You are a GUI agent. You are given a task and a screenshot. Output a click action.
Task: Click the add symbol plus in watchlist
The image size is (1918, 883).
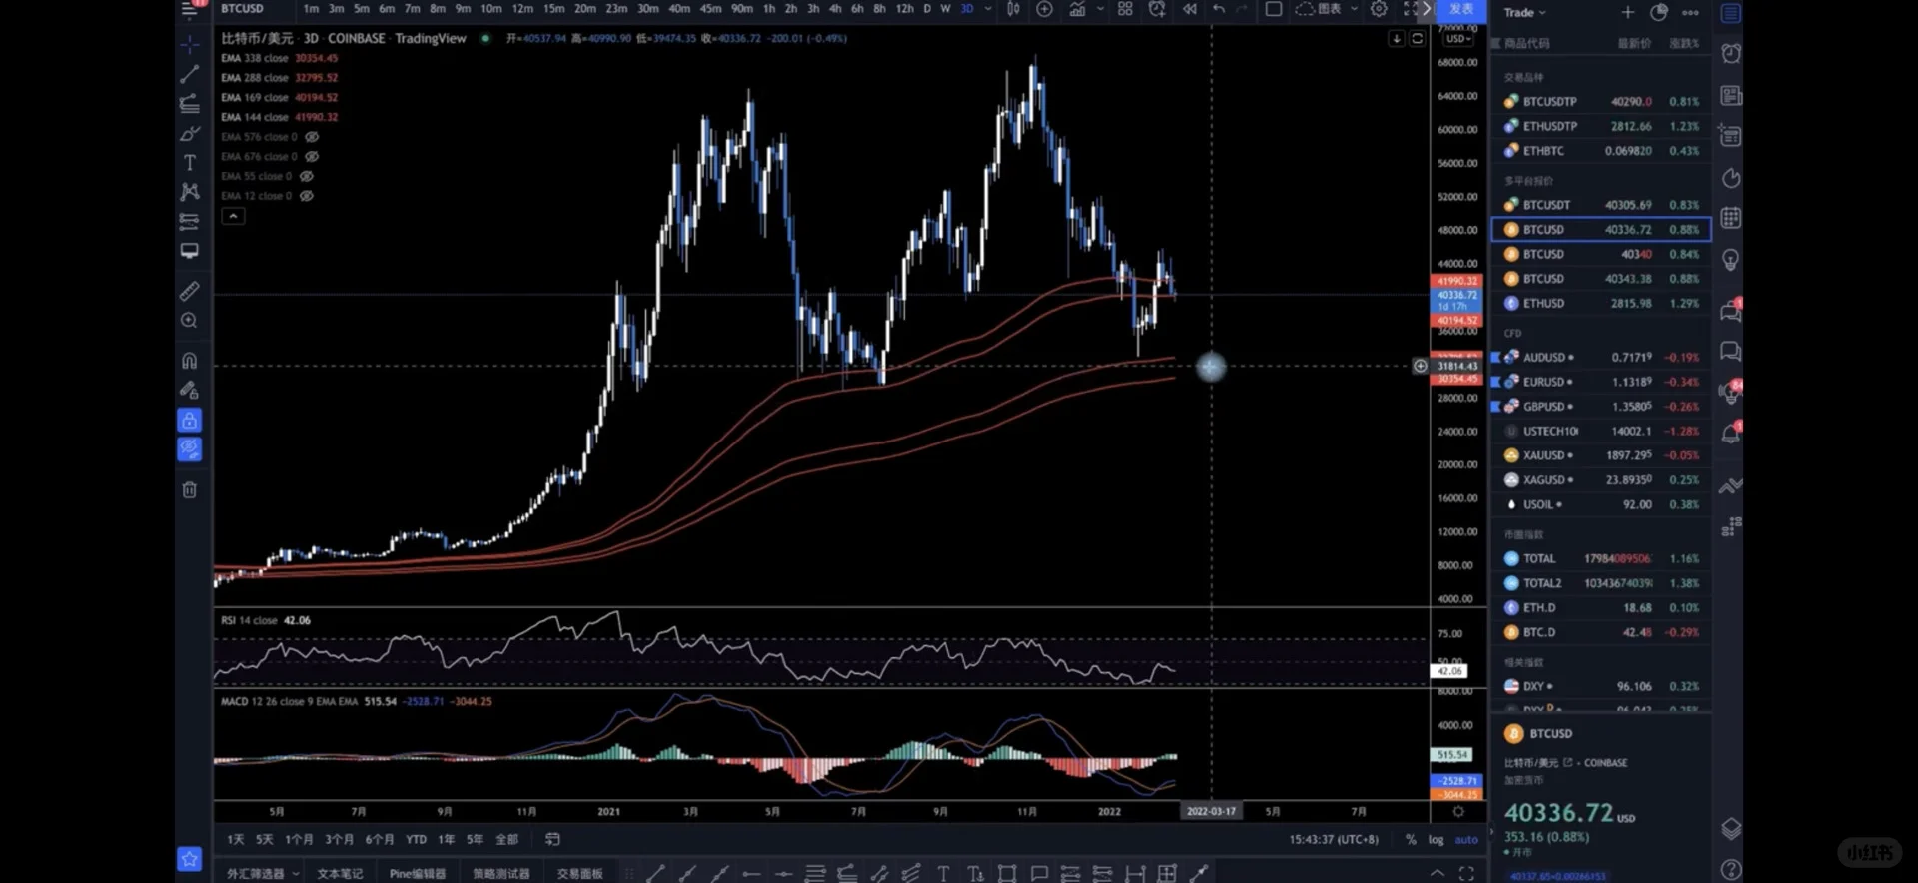tap(1628, 12)
